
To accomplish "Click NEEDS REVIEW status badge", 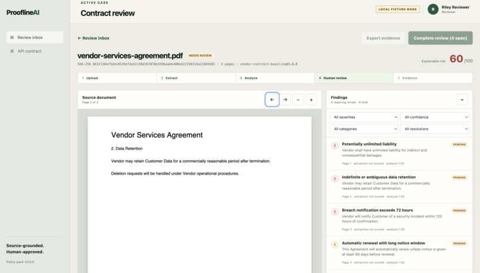I will point(200,55).
